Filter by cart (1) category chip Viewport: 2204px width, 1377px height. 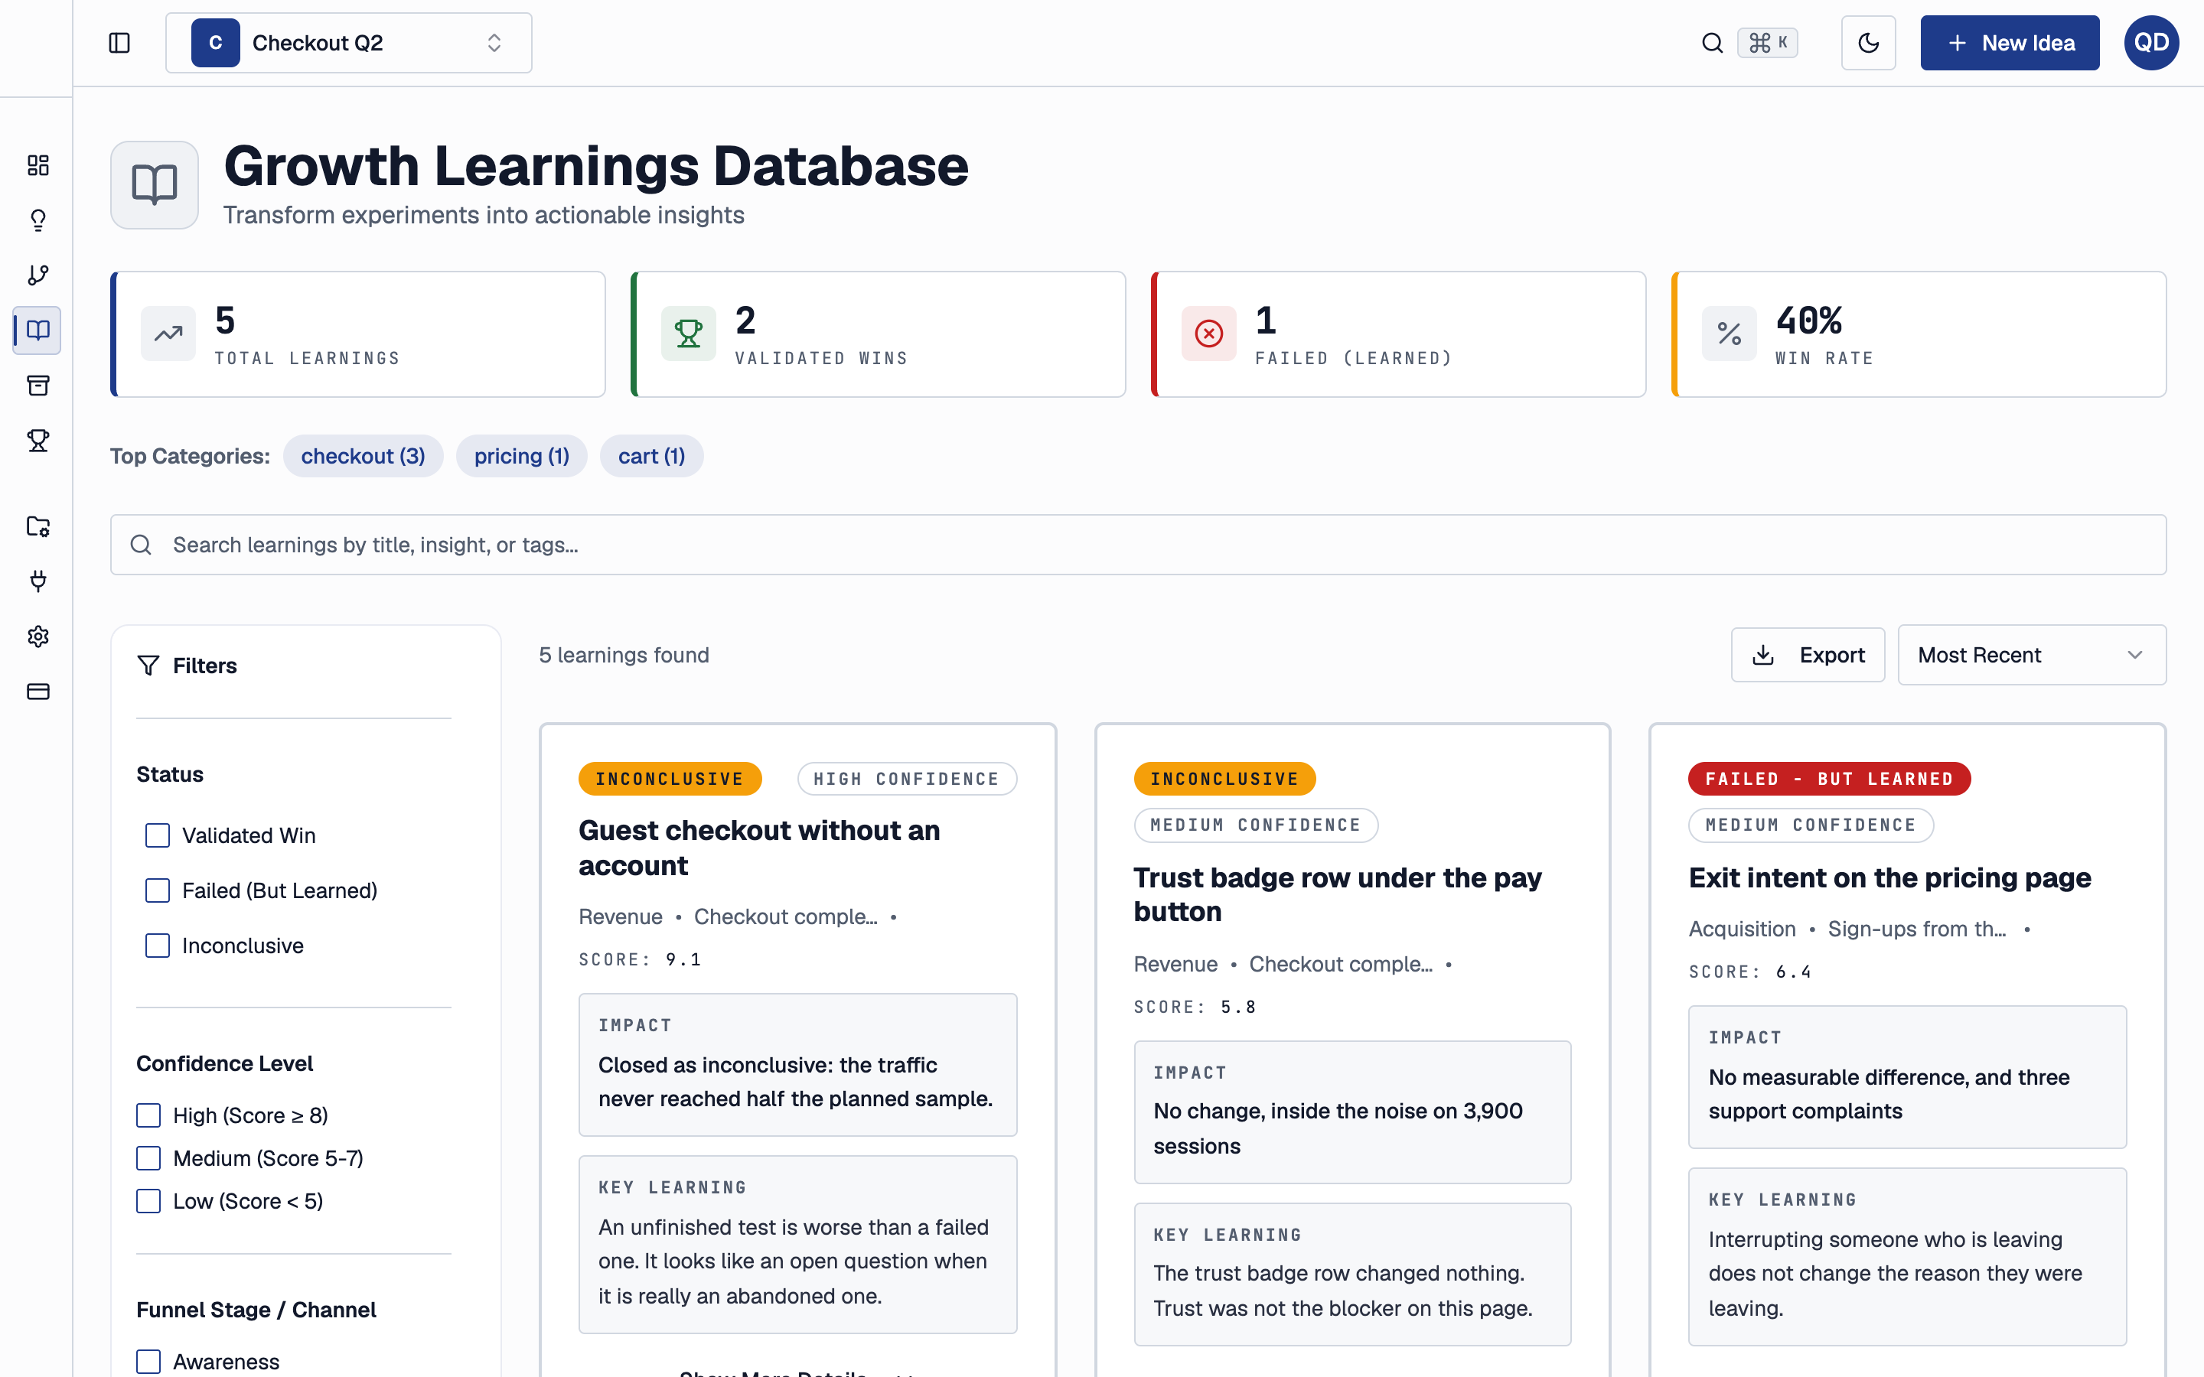click(x=652, y=456)
